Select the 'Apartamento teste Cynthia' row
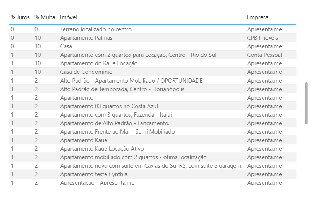This screenshot has width=321, height=201. pos(94,174)
